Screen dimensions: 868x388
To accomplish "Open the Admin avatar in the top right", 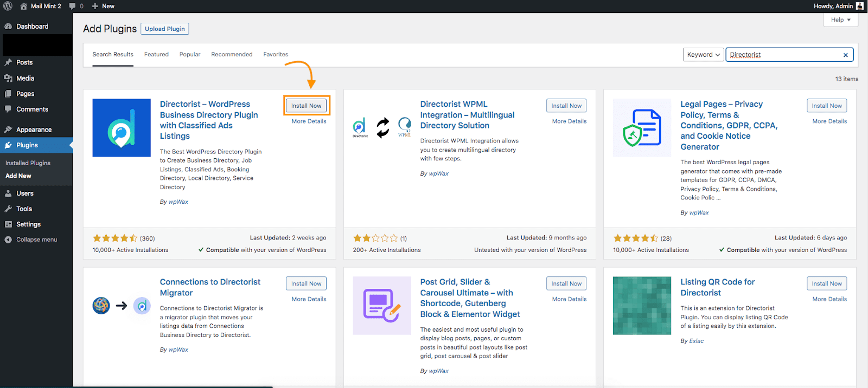I will [x=860, y=6].
